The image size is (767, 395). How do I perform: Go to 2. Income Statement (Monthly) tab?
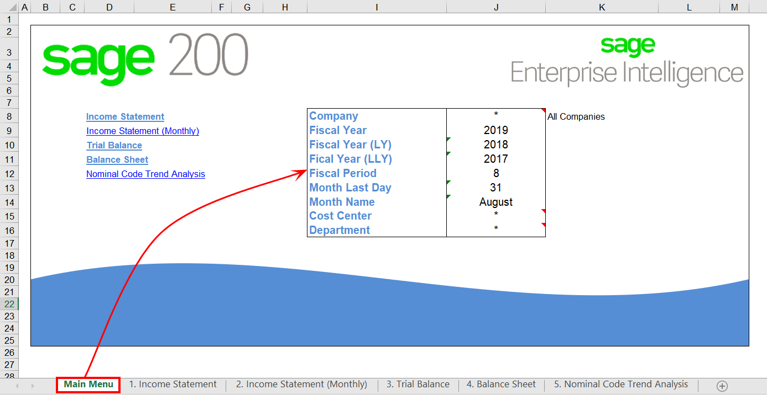(x=301, y=385)
